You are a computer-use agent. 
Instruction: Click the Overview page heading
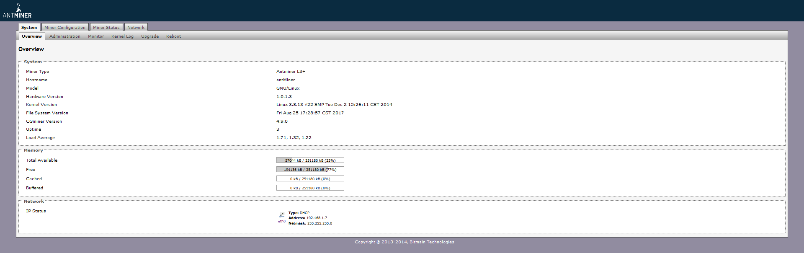pyautogui.click(x=31, y=49)
